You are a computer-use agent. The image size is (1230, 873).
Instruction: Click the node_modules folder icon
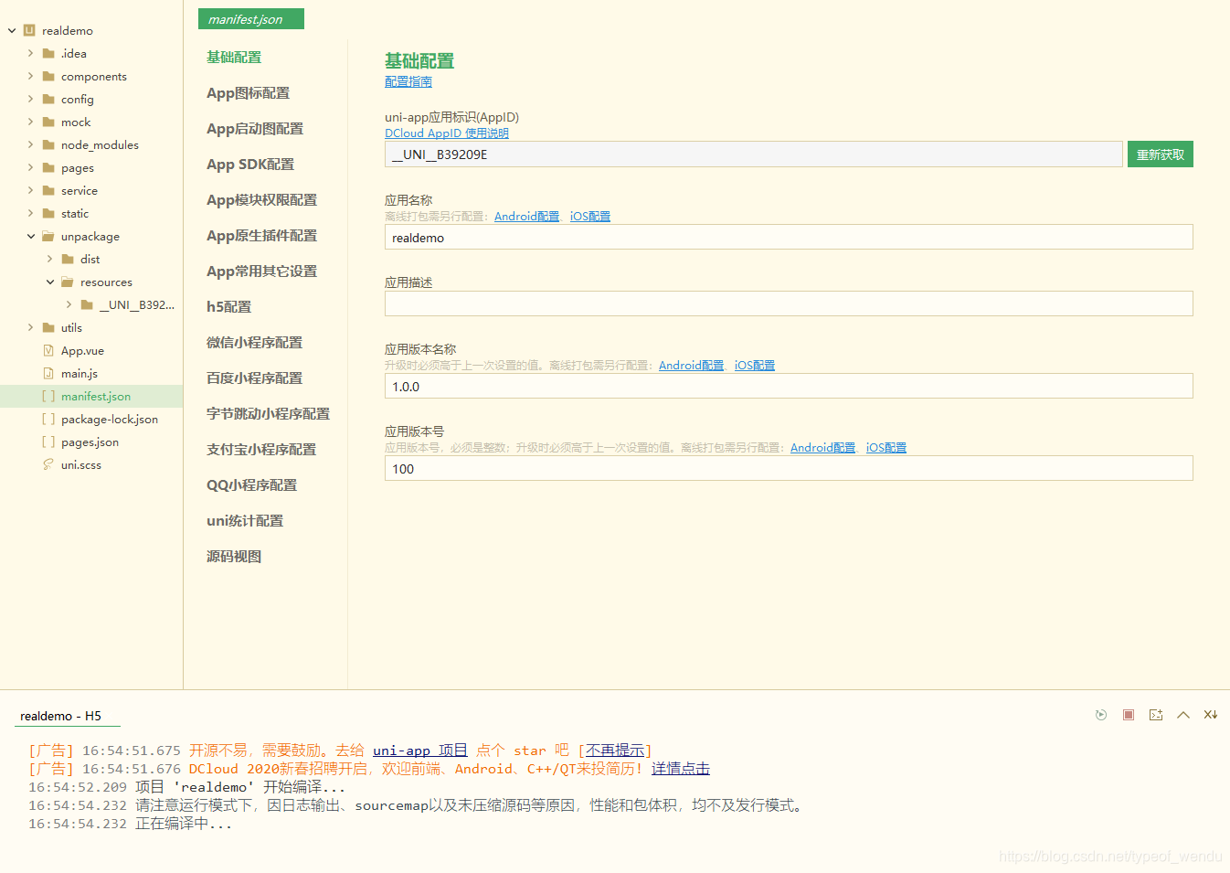coord(48,144)
